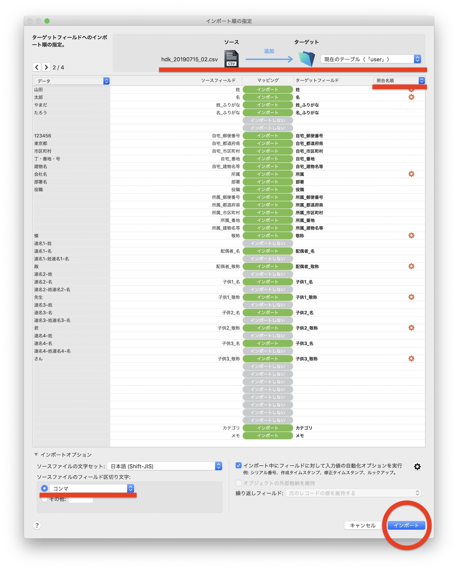Toggle auto-enter options during import checkbox
458x570 pixels.
pyautogui.click(x=238, y=465)
